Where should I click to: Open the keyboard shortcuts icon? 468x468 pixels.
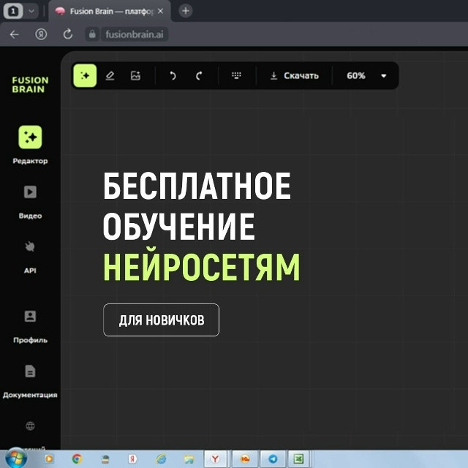[236, 75]
